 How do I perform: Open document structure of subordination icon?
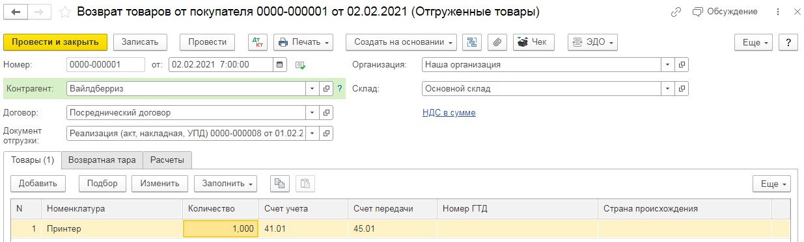[x=472, y=42]
